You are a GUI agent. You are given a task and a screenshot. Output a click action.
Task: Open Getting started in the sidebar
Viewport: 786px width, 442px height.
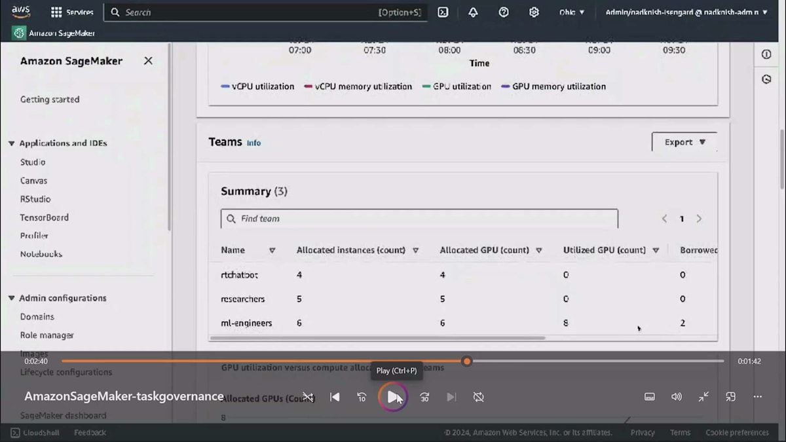coord(50,100)
